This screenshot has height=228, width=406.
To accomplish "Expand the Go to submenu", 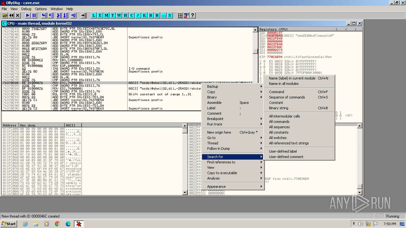I will 233,138.
